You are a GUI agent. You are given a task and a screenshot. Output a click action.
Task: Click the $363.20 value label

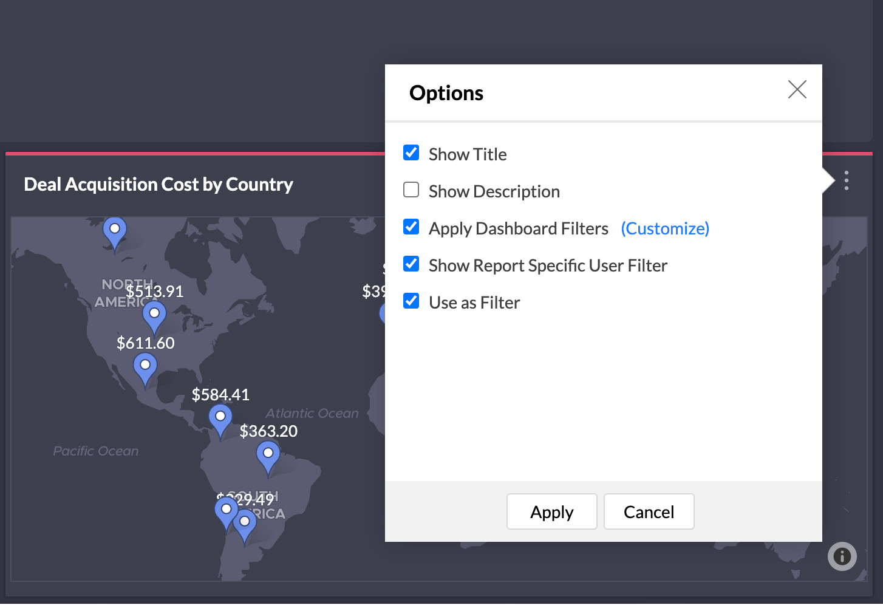click(268, 431)
